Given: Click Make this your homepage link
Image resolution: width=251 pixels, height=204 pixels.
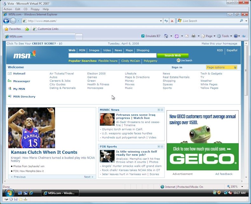Looking at the screenshot, I should coord(219,44).
